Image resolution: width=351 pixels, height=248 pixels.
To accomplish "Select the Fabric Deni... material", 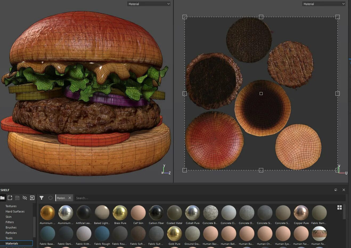I will (x=66, y=234).
